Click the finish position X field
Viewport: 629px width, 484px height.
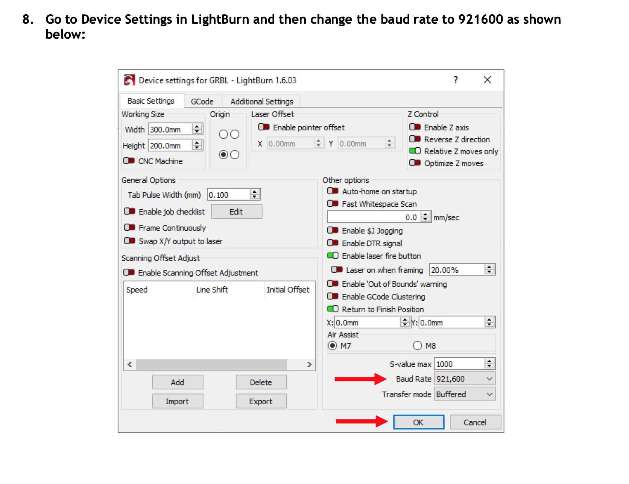coord(368,322)
